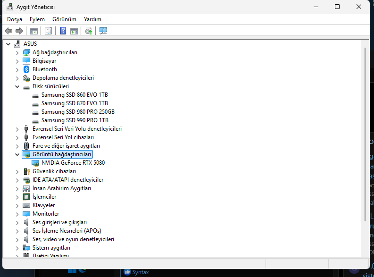
Task: Click the Back arrow toolbar icon
Action: 8,31
